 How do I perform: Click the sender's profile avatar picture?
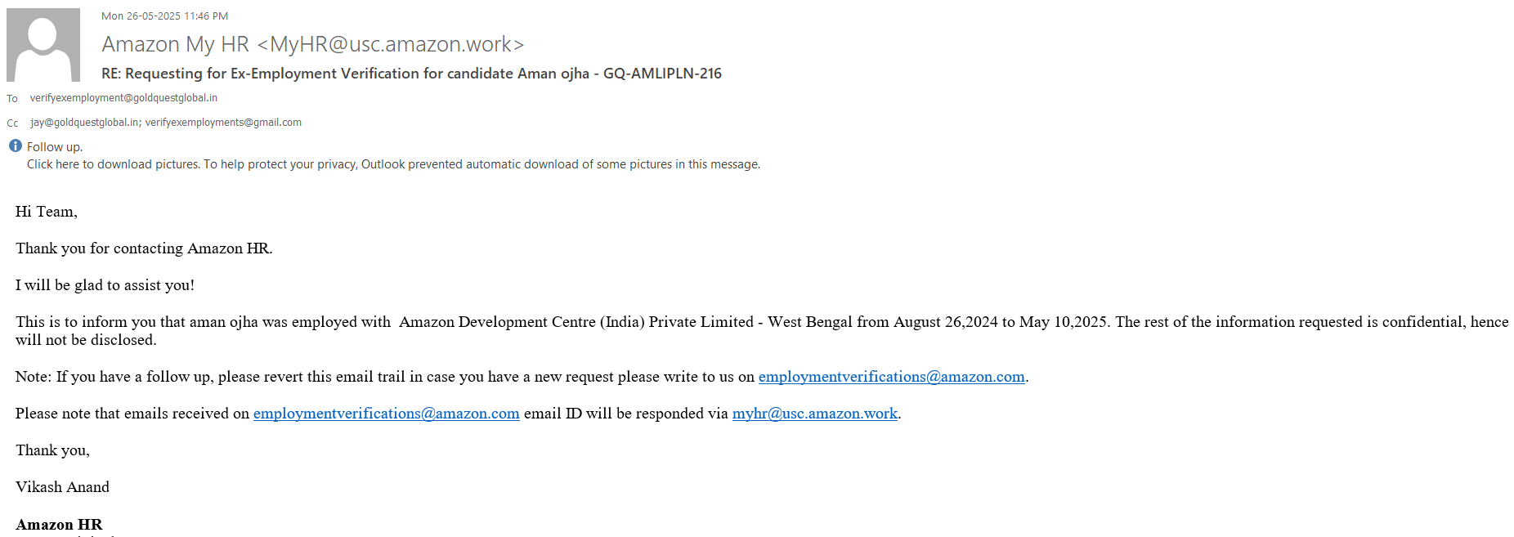click(43, 45)
